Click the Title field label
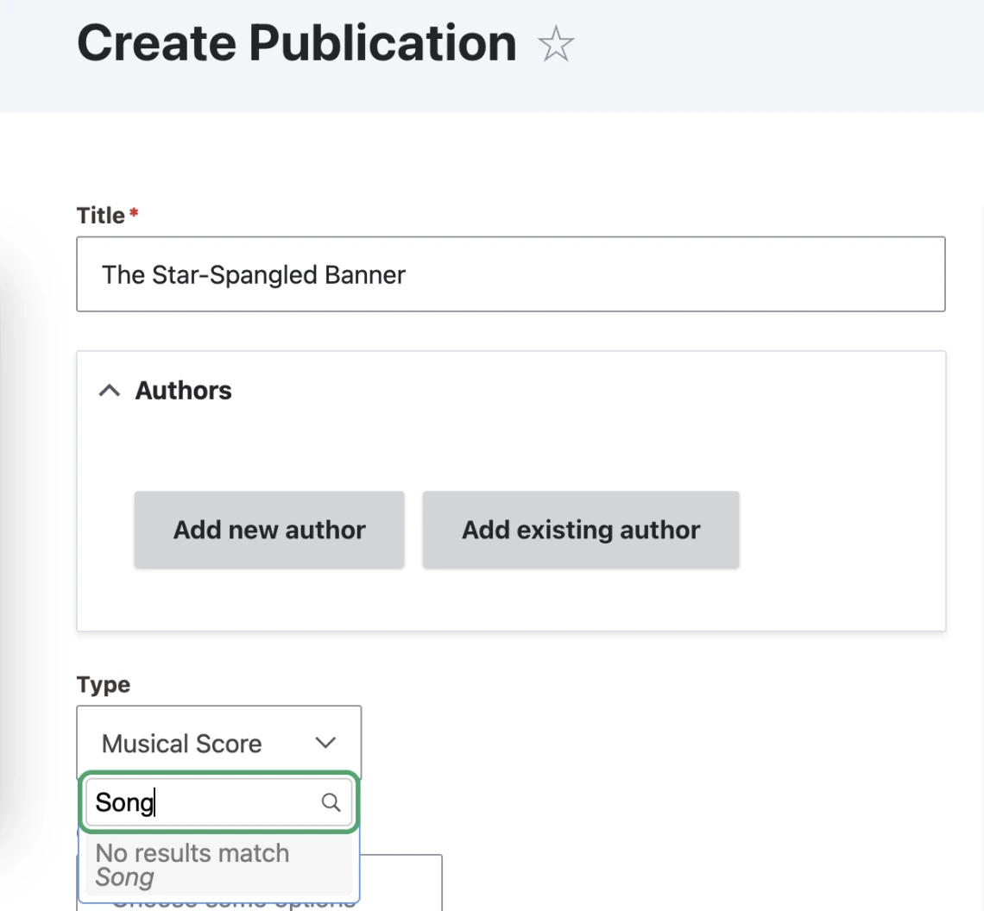Image resolution: width=984 pixels, height=911 pixels. pyautogui.click(x=98, y=215)
